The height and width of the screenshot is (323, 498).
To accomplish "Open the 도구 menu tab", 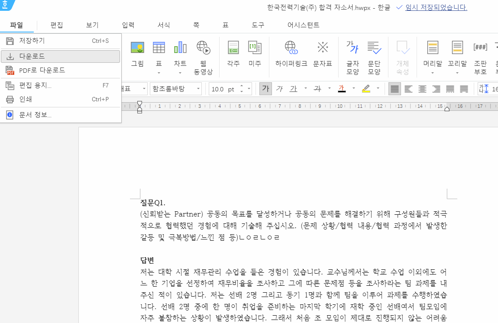I will point(258,25).
